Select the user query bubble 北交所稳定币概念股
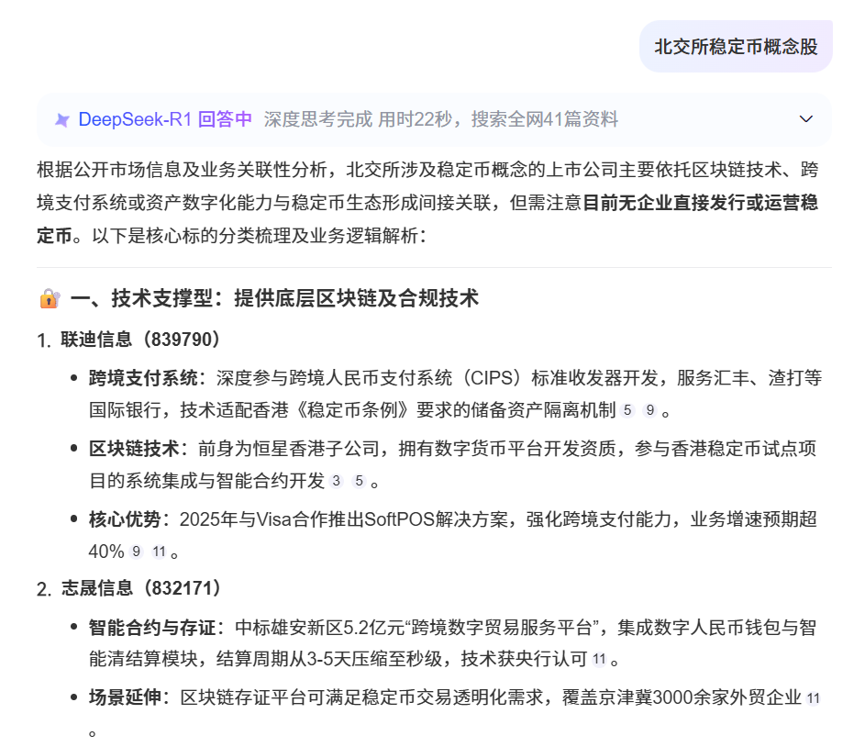 736,47
